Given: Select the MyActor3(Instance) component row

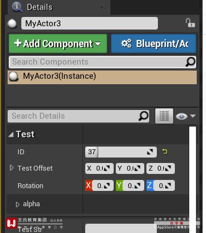Looking at the screenshot, I should coord(102,77).
